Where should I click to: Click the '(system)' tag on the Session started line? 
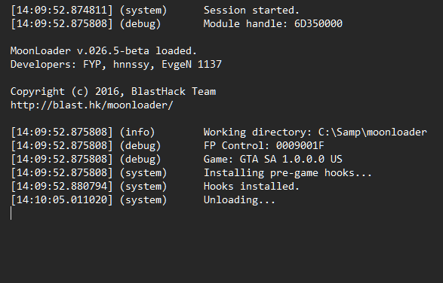click(x=143, y=11)
